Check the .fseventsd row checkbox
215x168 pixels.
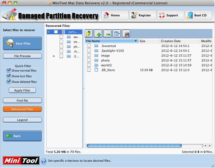click(89, 46)
